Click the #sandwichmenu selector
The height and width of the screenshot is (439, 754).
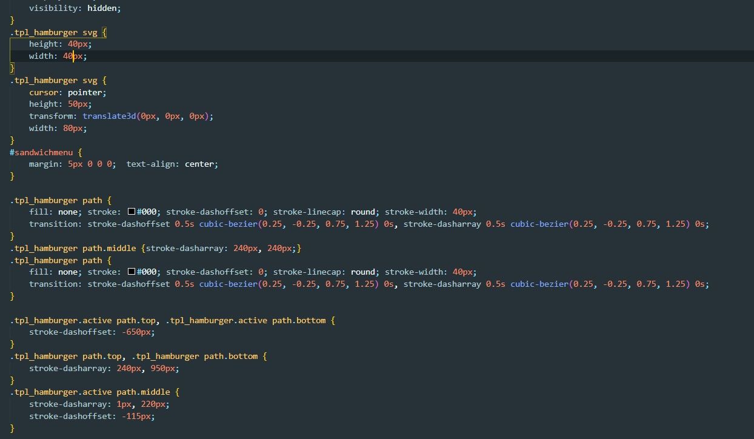[x=41, y=152]
